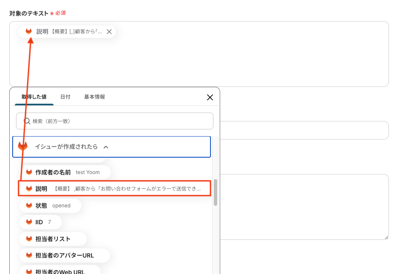This screenshot has height=274, width=399.
Task: Click the 必須 required marker text
Action: point(61,13)
